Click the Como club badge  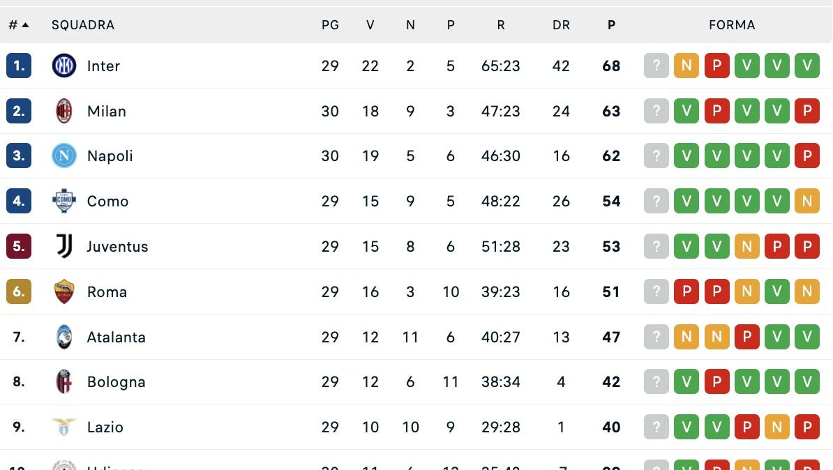(x=63, y=201)
